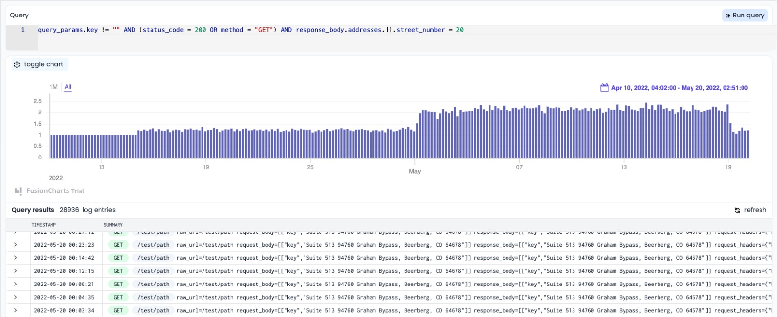Click the refresh arrows icon
Image resolution: width=777 pixels, height=317 pixels.
(x=737, y=210)
